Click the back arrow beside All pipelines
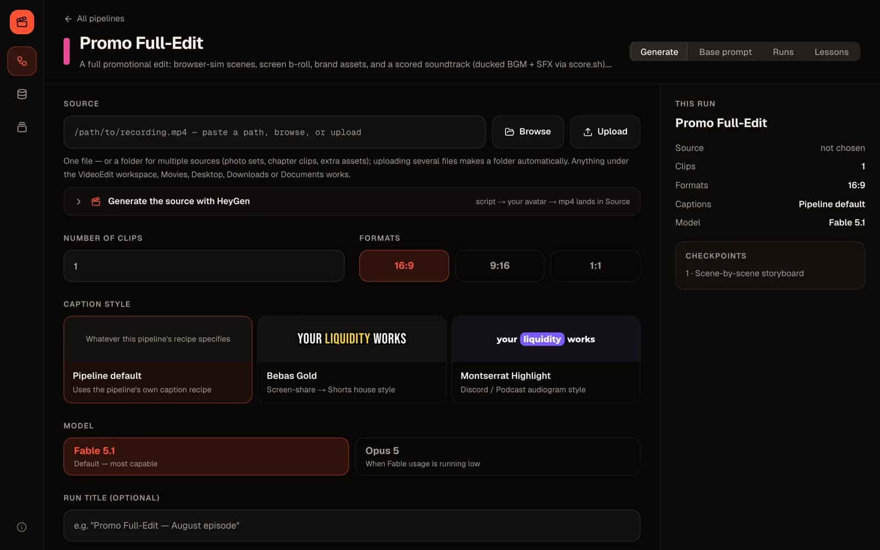The height and width of the screenshot is (550, 880). 68,19
